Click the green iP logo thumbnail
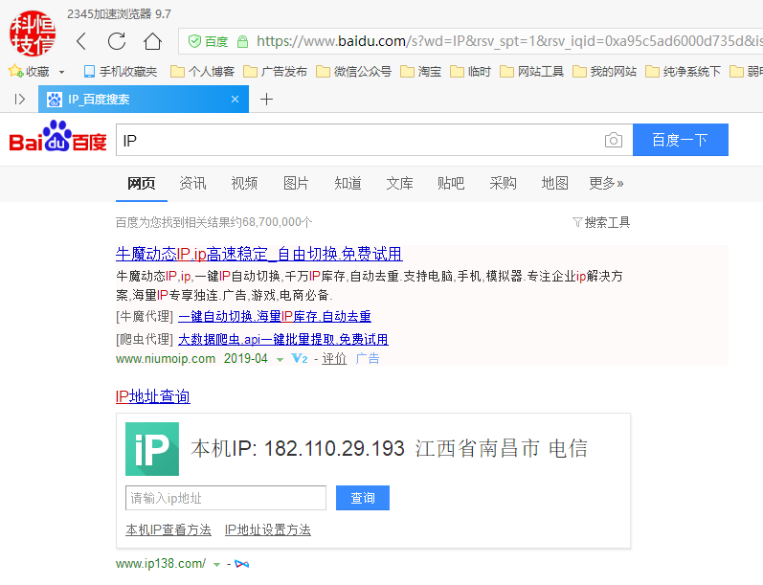The height and width of the screenshot is (585, 763). click(x=152, y=449)
